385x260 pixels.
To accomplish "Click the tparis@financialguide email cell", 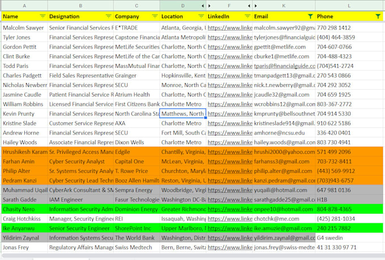I will tap(284, 66).
